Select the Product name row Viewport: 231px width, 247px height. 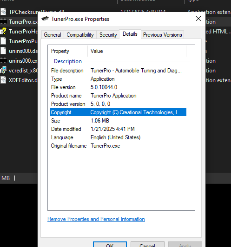coord(118,96)
